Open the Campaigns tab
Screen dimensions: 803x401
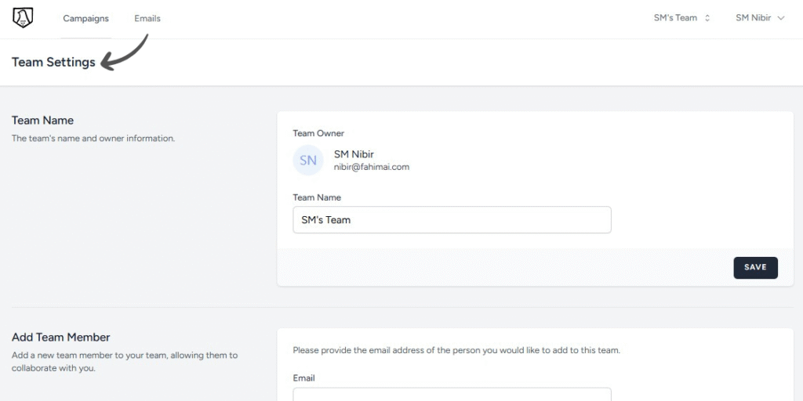tap(86, 18)
